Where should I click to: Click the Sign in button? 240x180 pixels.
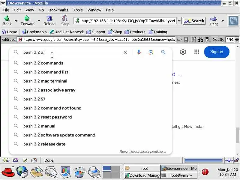pyautogui.click(x=217, y=52)
